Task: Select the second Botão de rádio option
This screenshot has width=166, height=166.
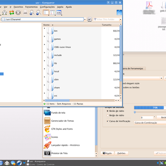Action: pos(107,115)
